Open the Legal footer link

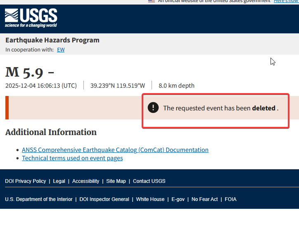coord(59,181)
